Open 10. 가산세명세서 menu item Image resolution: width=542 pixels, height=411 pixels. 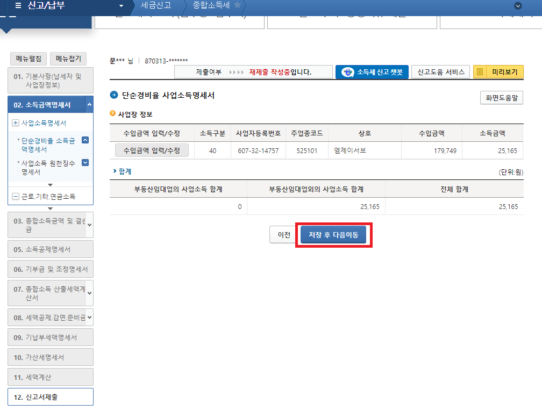tap(51, 357)
